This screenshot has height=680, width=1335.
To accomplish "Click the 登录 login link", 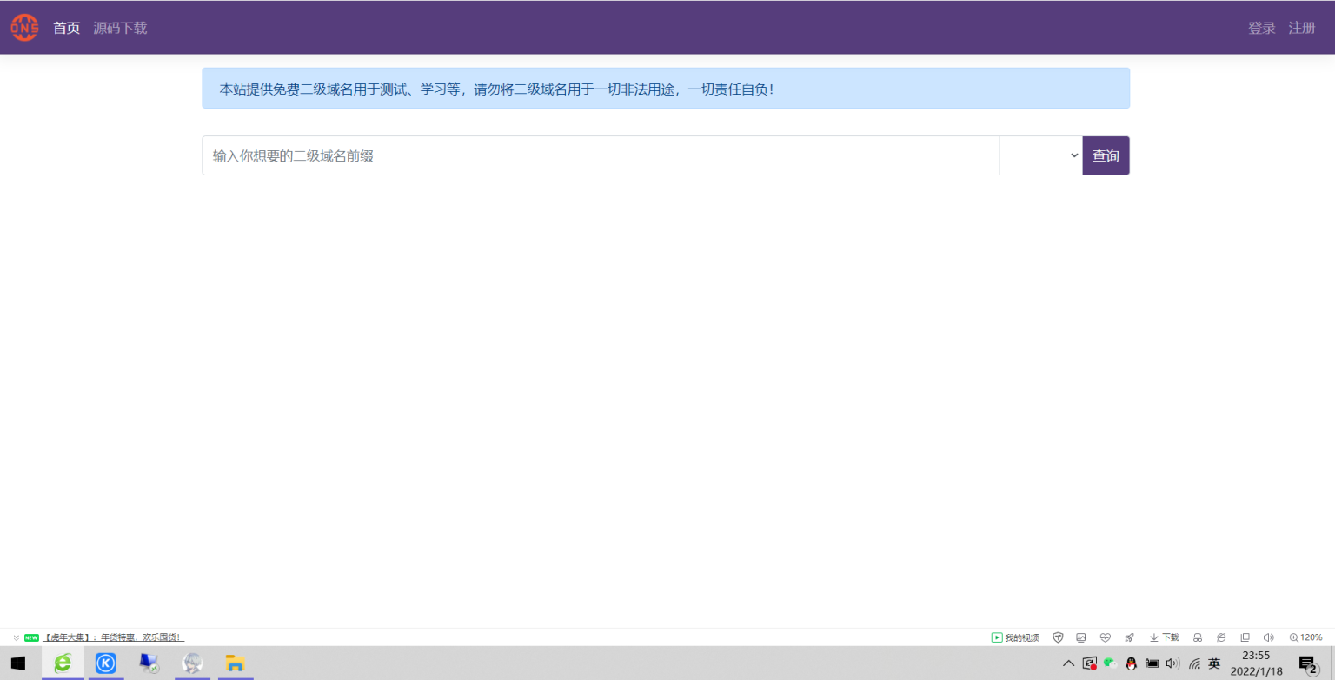I will [1261, 28].
